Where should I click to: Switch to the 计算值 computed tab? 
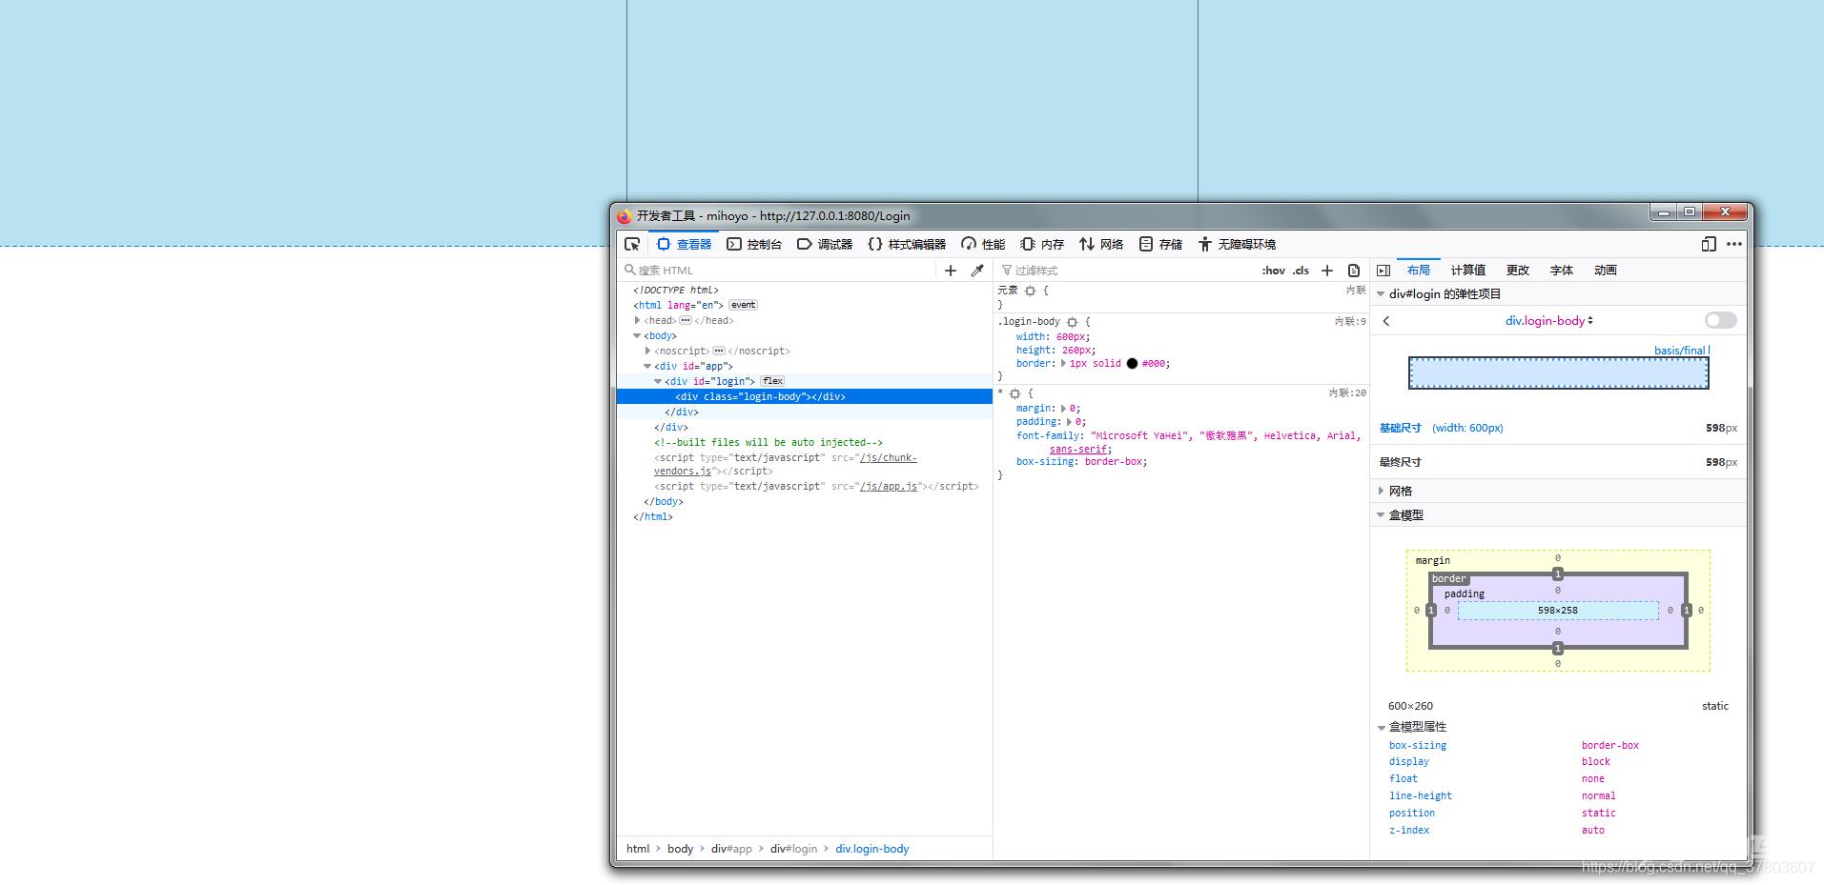coord(1467,271)
